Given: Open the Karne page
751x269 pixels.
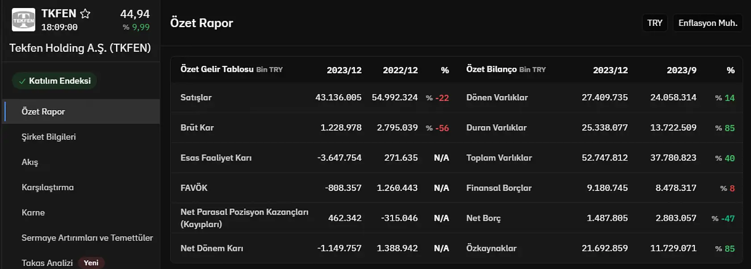Looking at the screenshot, I should tap(33, 212).
